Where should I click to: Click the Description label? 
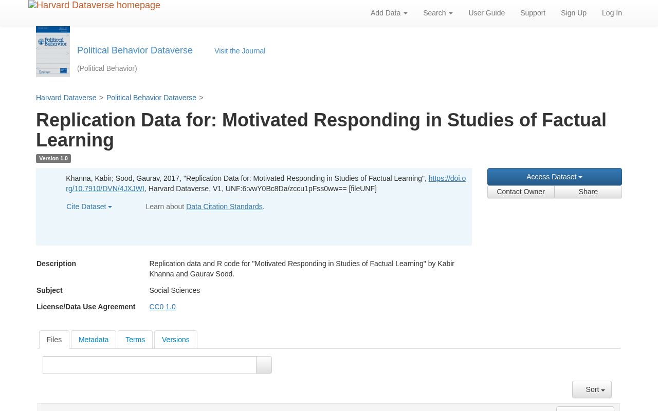point(56,264)
